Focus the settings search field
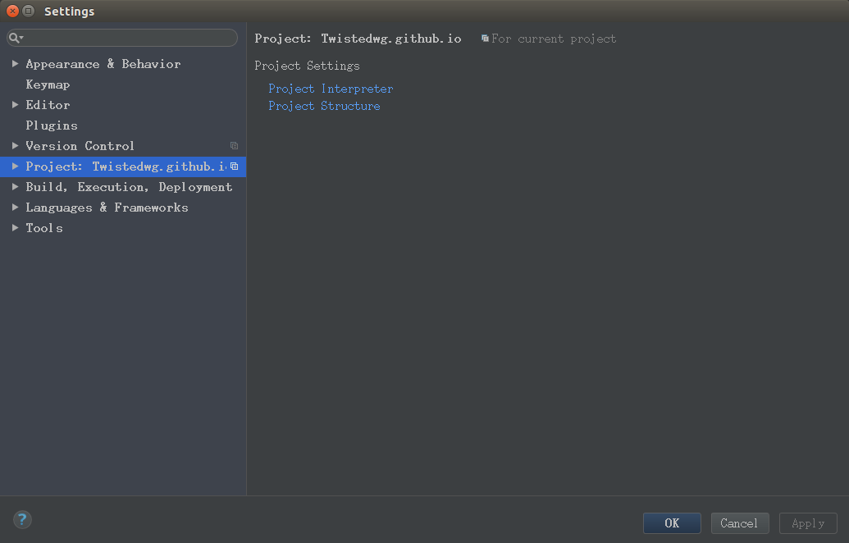This screenshot has width=849, height=543. [122, 38]
